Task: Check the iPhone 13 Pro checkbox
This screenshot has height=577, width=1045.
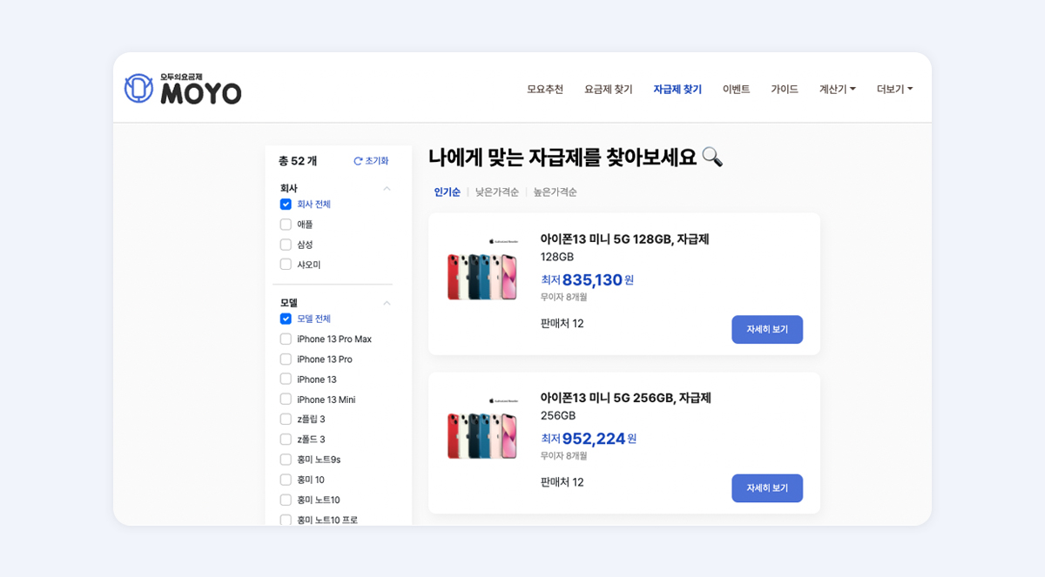Action: point(286,359)
